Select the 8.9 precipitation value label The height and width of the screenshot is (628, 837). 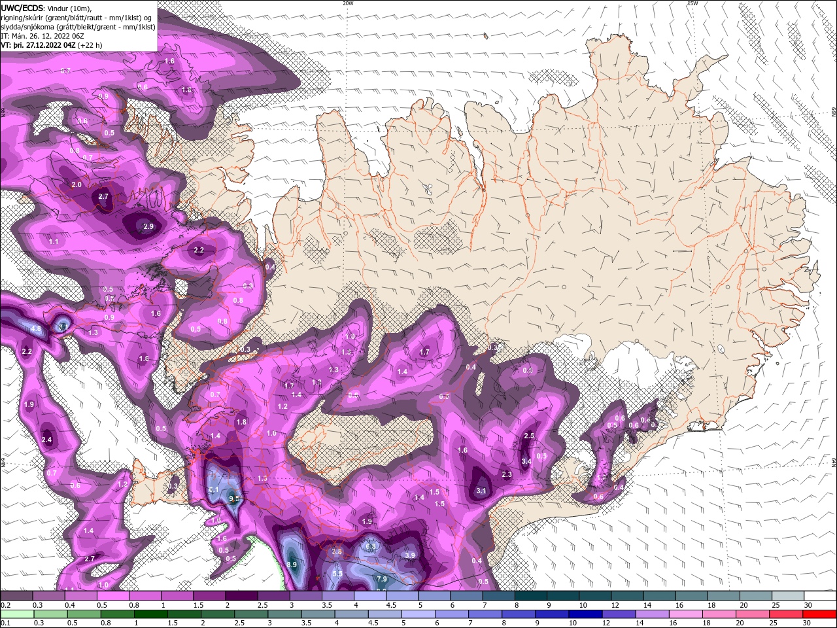tap(292, 565)
